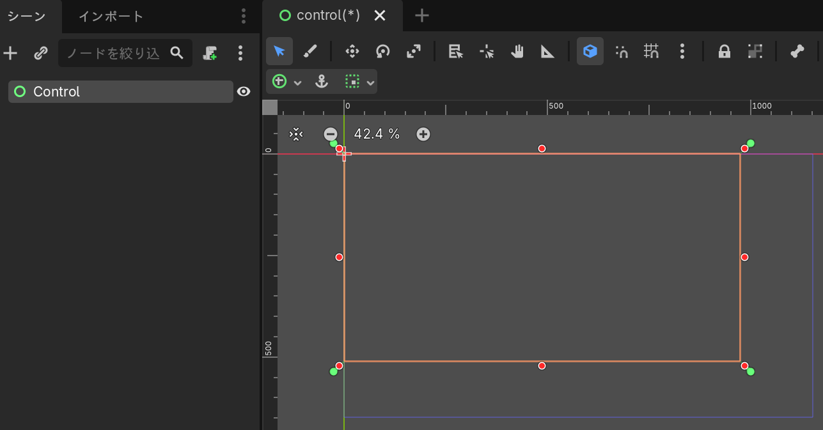This screenshot has width=823, height=430.
Task: Toggle the blue cube button
Action: click(x=590, y=51)
